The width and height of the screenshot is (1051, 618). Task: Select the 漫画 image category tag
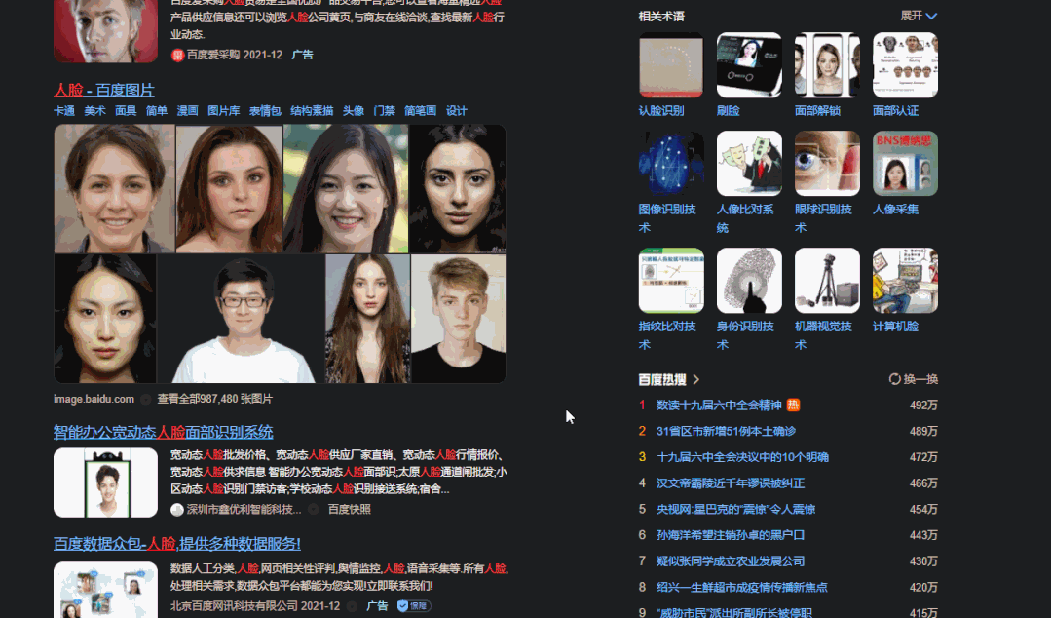(187, 111)
